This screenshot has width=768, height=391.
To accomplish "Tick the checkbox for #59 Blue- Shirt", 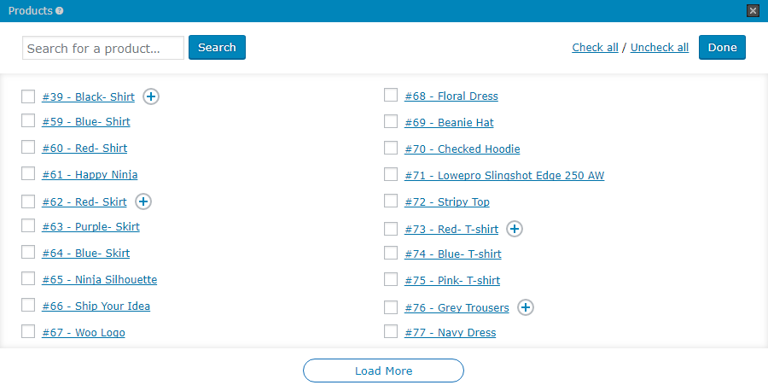I will coord(28,121).
